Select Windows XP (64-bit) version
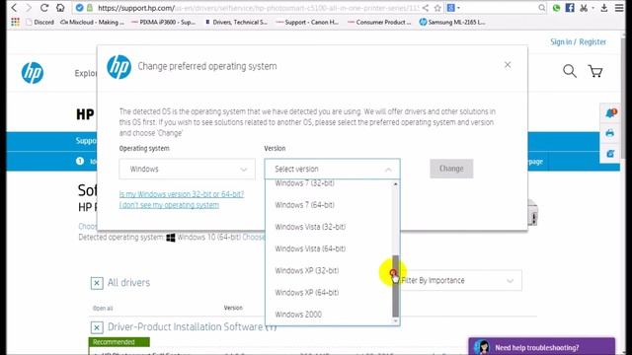Viewport: 632px width, 355px height. pyautogui.click(x=307, y=293)
